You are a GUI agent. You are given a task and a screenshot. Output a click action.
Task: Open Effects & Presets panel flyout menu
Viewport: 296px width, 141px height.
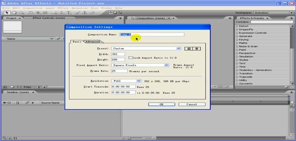pyautogui.click(x=292, y=18)
